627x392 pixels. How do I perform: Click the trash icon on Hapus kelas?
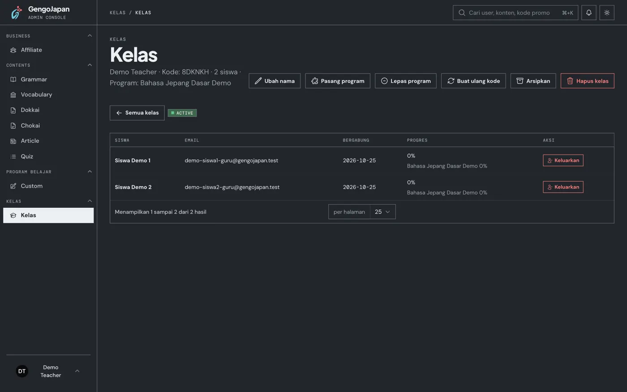tap(570, 81)
